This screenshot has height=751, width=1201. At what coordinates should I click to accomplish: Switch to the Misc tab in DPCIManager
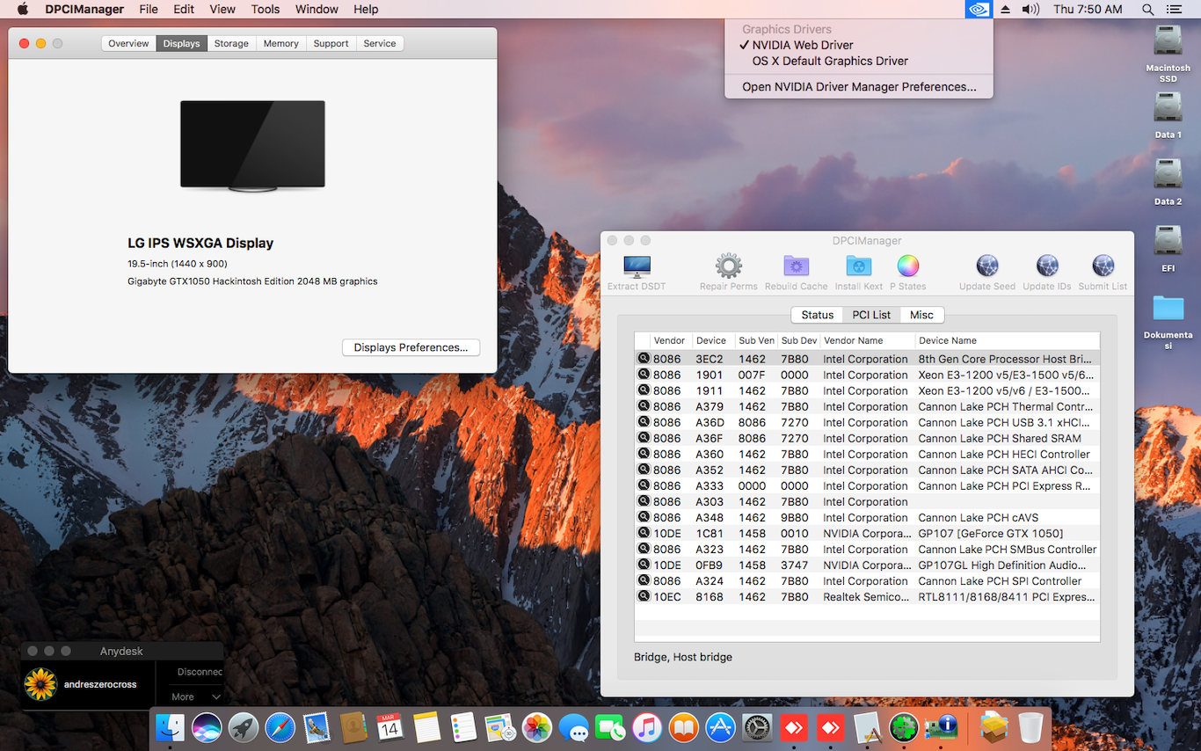tap(921, 315)
